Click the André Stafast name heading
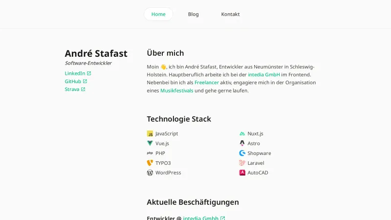The width and height of the screenshot is (391, 220). coord(96,53)
